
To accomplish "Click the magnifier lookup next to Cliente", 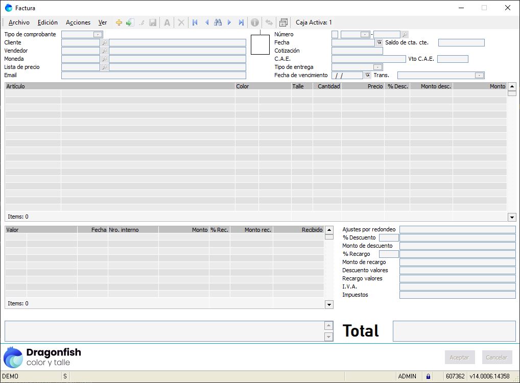I will (x=104, y=42).
